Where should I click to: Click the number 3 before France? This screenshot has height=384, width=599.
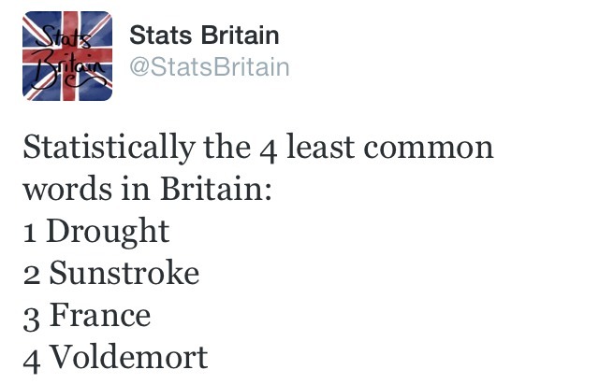[31, 320]
